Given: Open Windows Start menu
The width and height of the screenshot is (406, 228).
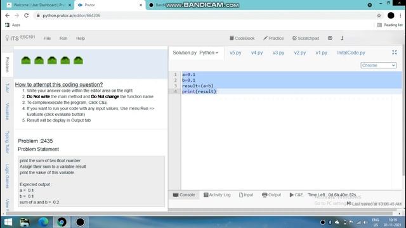Looking at the screenshot, I should (8, 222).
